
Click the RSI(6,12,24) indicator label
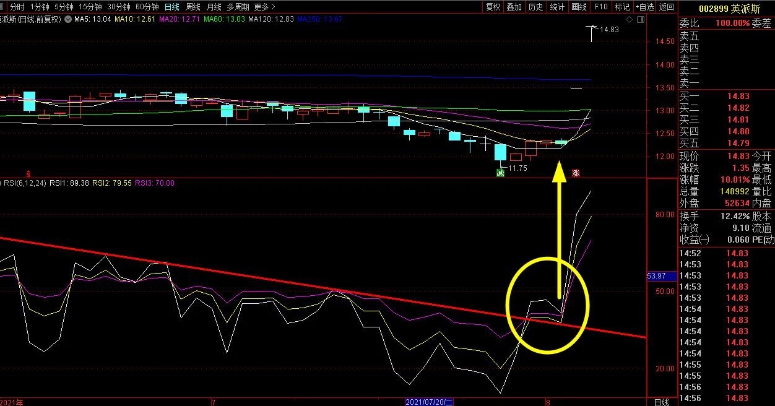(x=24, y=183)
